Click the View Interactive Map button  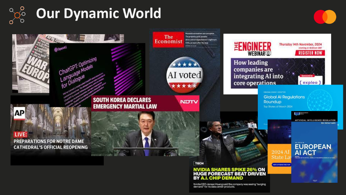281,165
